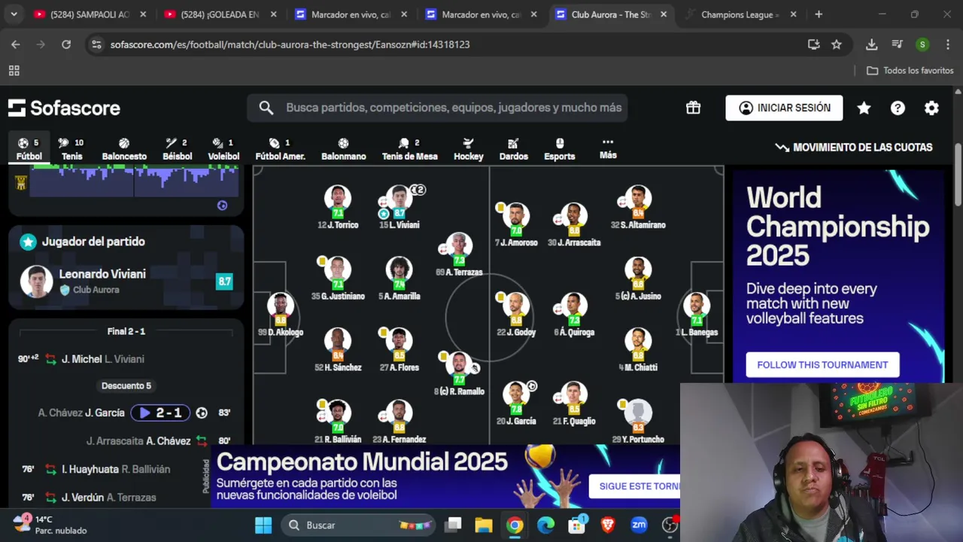Open the browser apps grid icon
This screenshot has height=542, width=963.
[x=14, y=71]
